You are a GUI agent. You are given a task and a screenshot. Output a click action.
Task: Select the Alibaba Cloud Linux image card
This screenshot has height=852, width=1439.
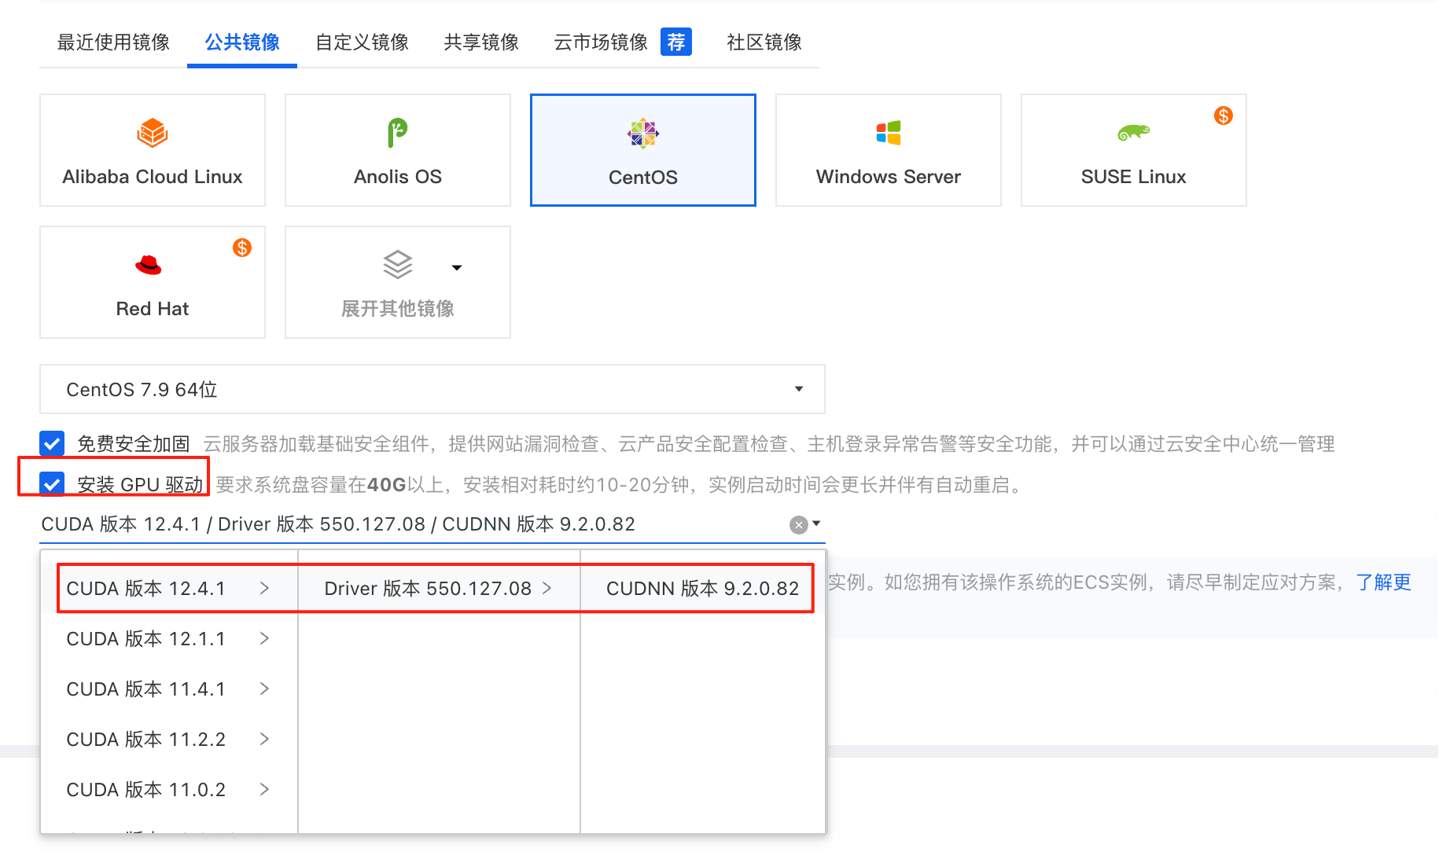click(153, 150)
